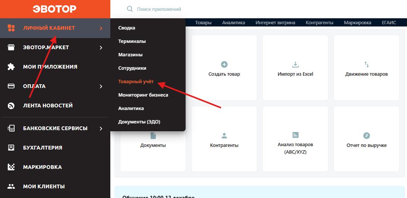Select Банковские сервисы sidebar label

[55, 128]
